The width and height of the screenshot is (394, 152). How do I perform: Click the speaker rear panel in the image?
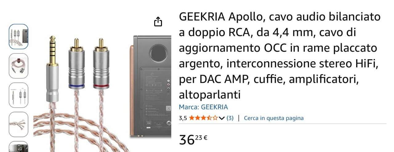click(152, 86)
